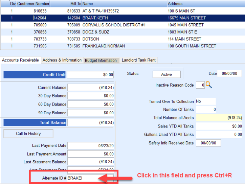Viewport: 245px width, 184px height.
Task: Click the Number Of Tanks field
Action: pyautogui.click(x=206, y=110)
